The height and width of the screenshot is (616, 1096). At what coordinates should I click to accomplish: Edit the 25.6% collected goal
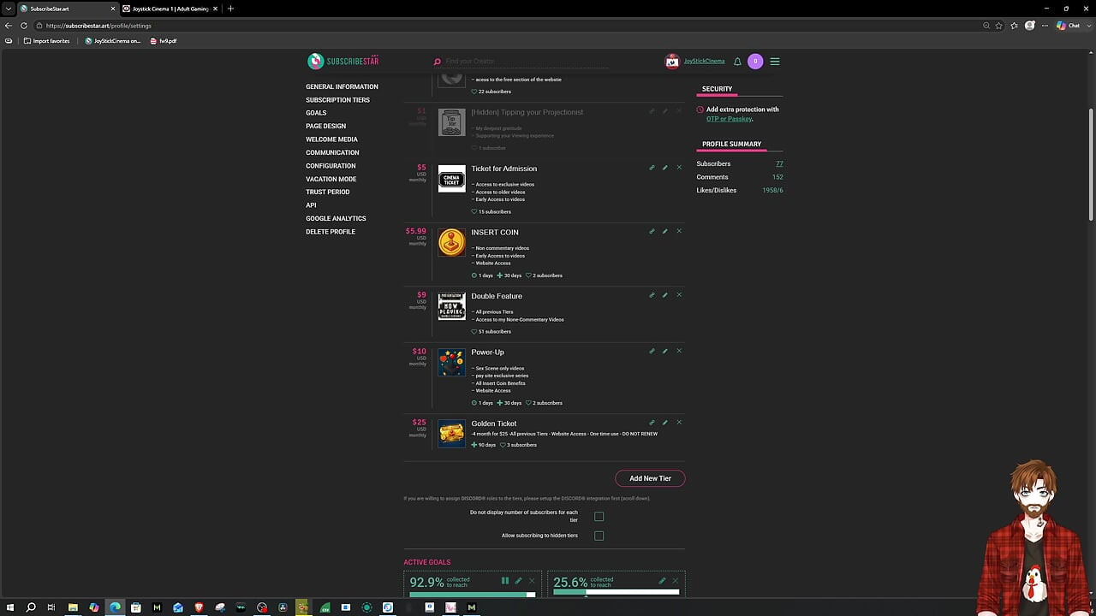pyautogui.click(x=662, y=580)
